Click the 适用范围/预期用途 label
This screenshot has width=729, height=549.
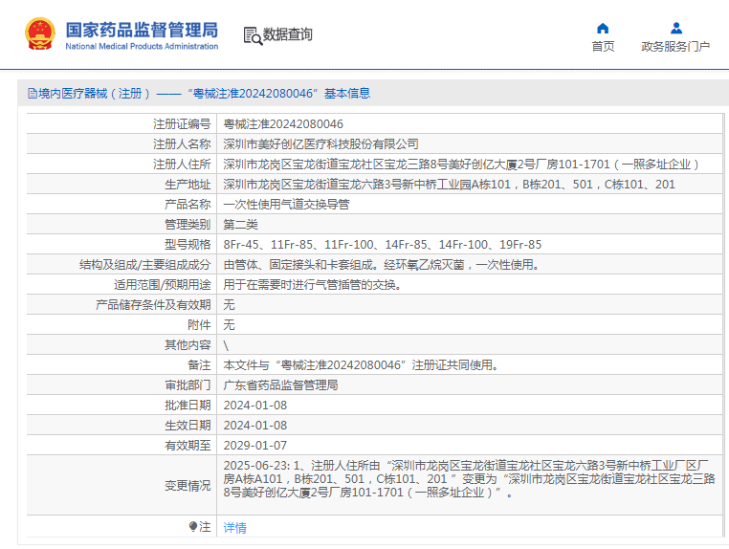click(x=163, y=284)
